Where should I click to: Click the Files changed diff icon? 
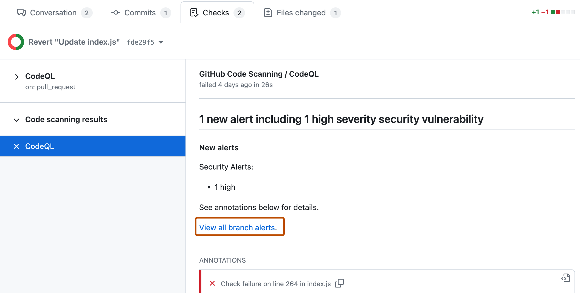268,12
